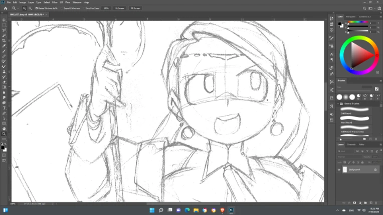This screenshot has height=215, width=383.
Task: Click the Fill Screen button
Action: pos(135,8)
